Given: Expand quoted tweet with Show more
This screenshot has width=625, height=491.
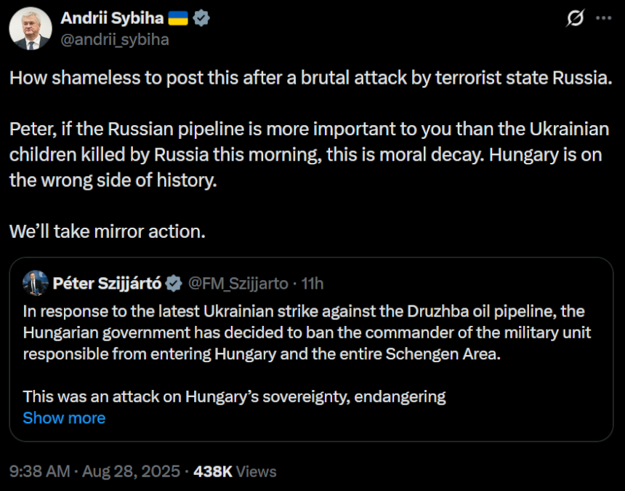Looking at the screenshot, I should (x=64, y=418).
